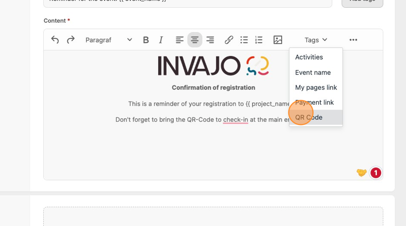The width and height of the screenshot is (406, 226).
Task: Insert the QR Code tag
Action: pos(316,117)
